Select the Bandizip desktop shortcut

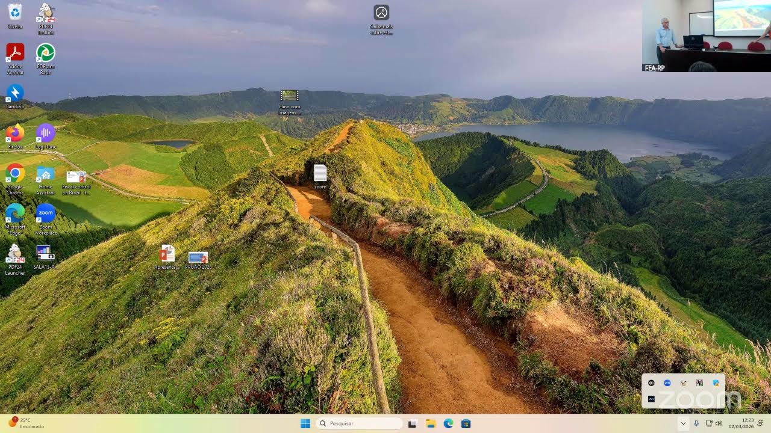[x=15, y=97]
